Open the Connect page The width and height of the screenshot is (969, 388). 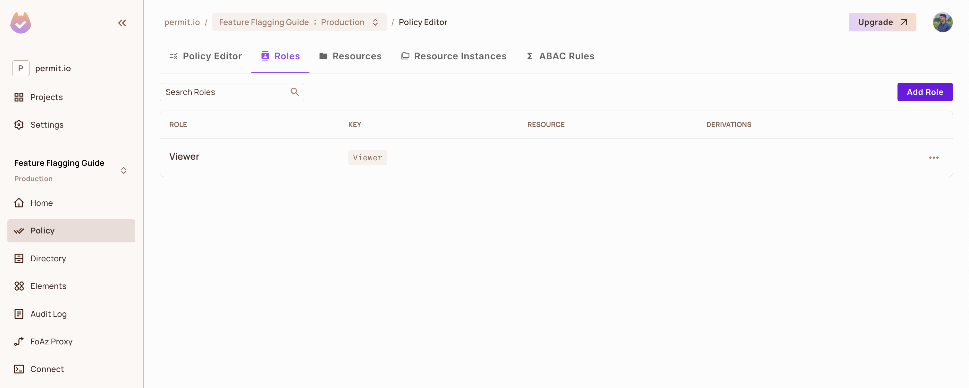pos(46,369)
